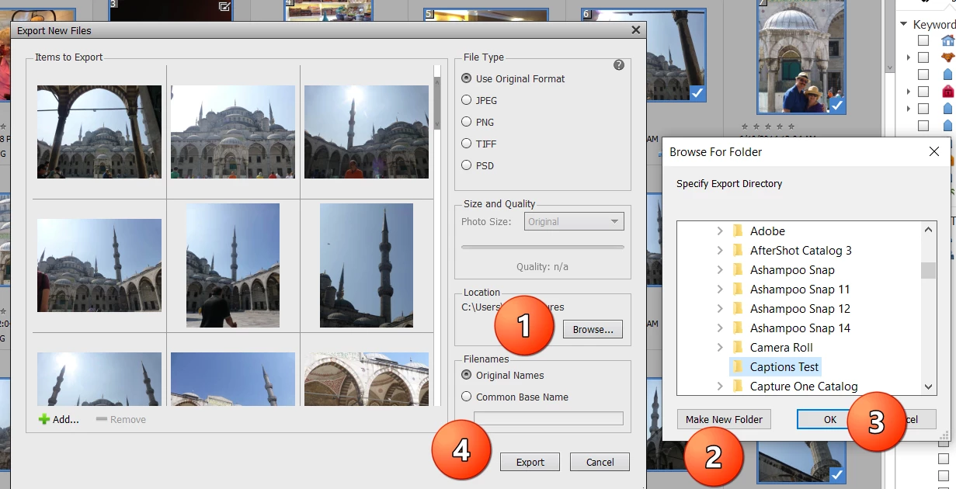Click the Browse... location button
Screen dimensions: 956x489
[x=593, y=329]
